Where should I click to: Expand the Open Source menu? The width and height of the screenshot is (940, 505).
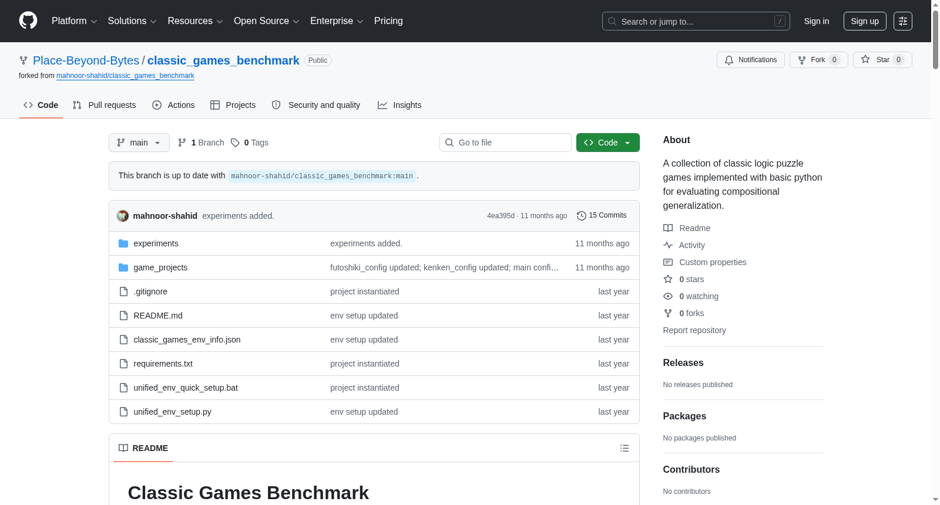pos(267,21)
